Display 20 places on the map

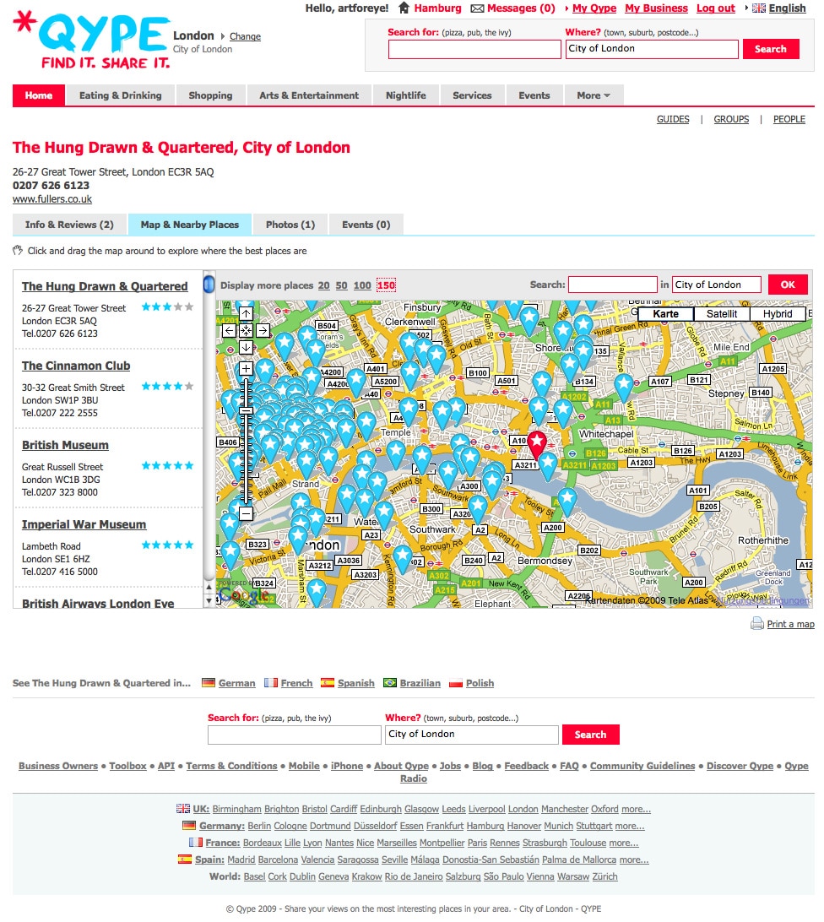[323, 285]
